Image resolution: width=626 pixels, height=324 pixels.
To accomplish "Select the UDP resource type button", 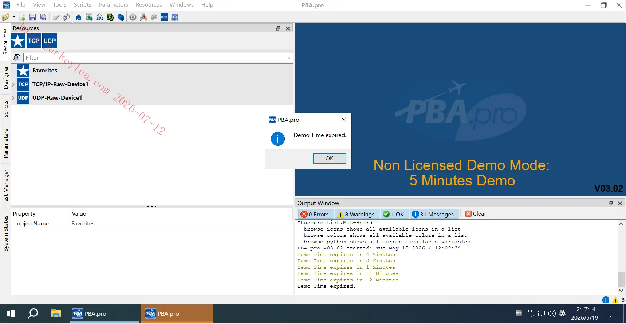I will [50, 41].
